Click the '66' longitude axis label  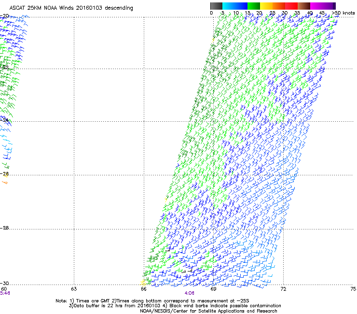tap(143, 289)
